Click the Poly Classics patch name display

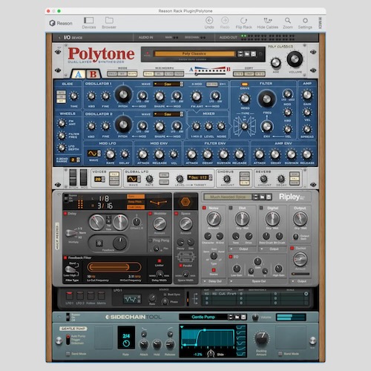194,53
